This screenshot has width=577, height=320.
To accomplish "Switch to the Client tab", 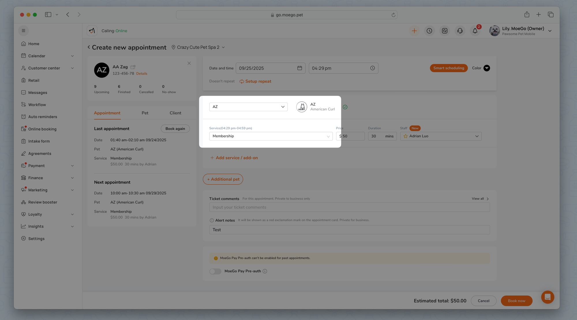I will (x=175, y=113).
